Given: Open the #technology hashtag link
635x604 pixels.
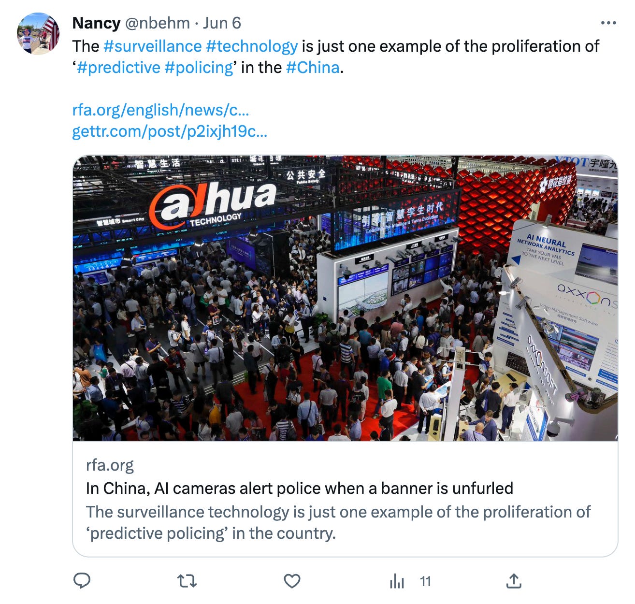Looking at the screenshot, I should pos(252,46).
